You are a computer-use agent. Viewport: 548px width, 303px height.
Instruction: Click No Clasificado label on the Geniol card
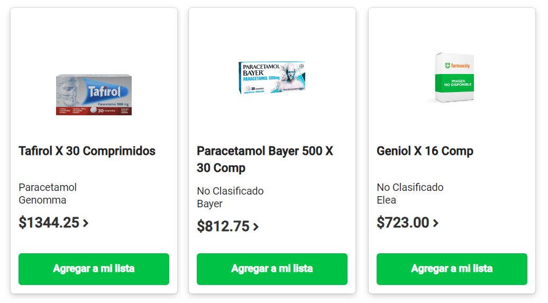410,187
